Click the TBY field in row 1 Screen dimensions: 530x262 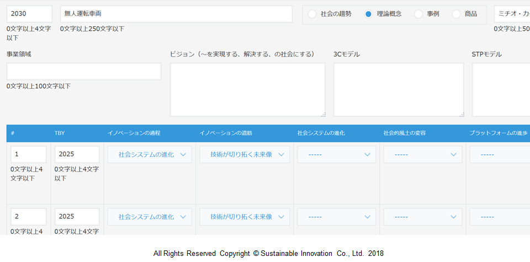click(77, 154)
